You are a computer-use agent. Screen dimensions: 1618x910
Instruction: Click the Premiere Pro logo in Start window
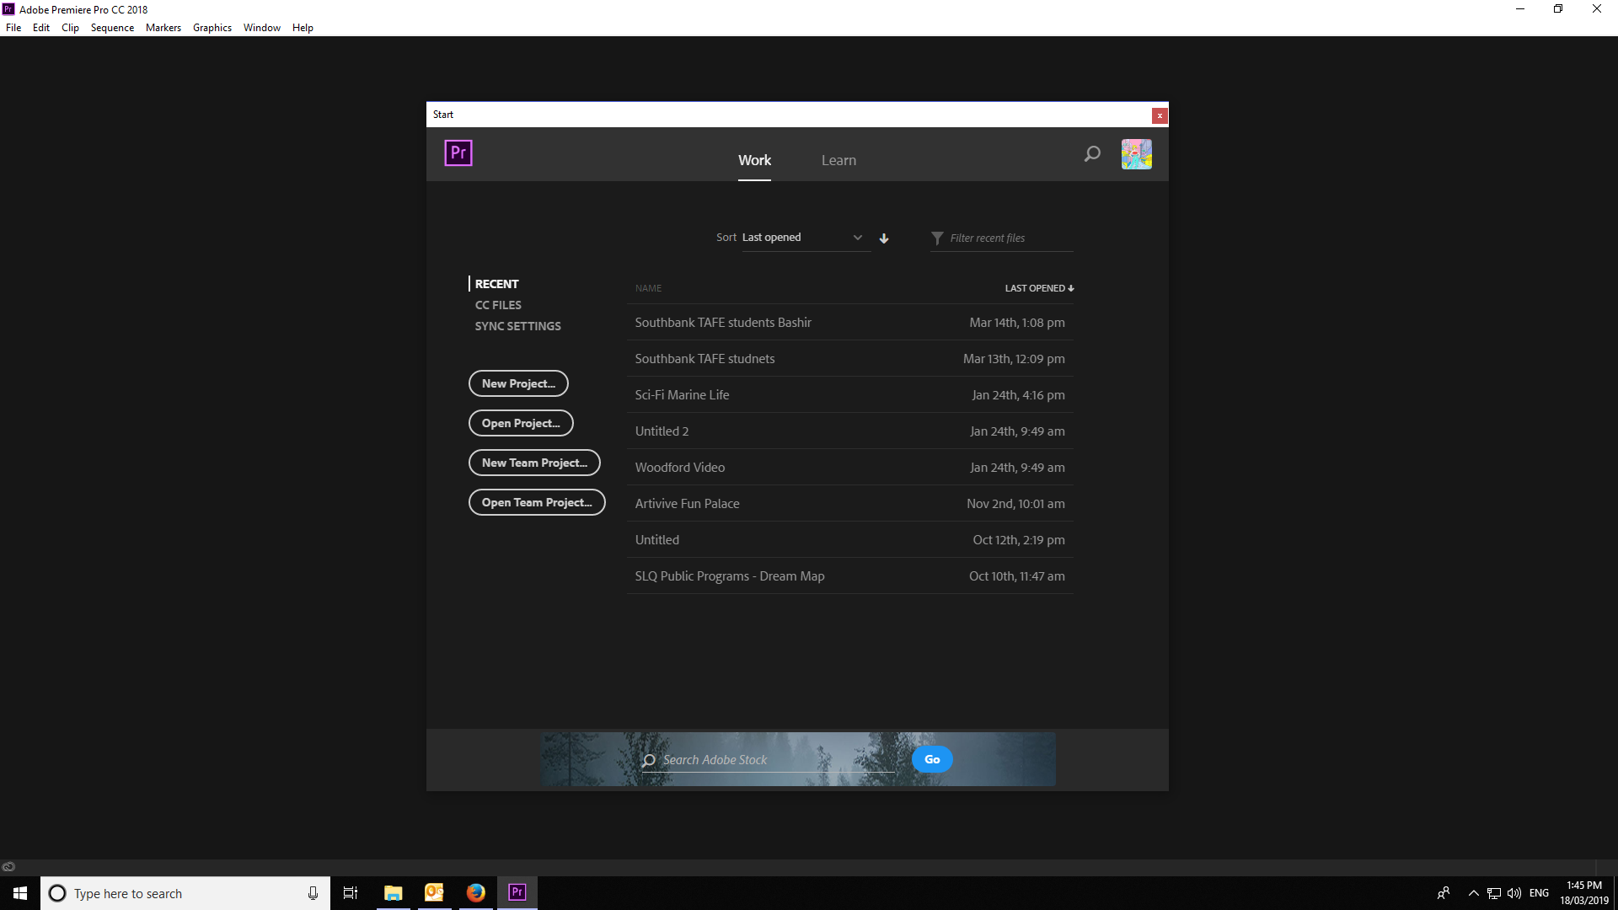click(x=458, y=153)
